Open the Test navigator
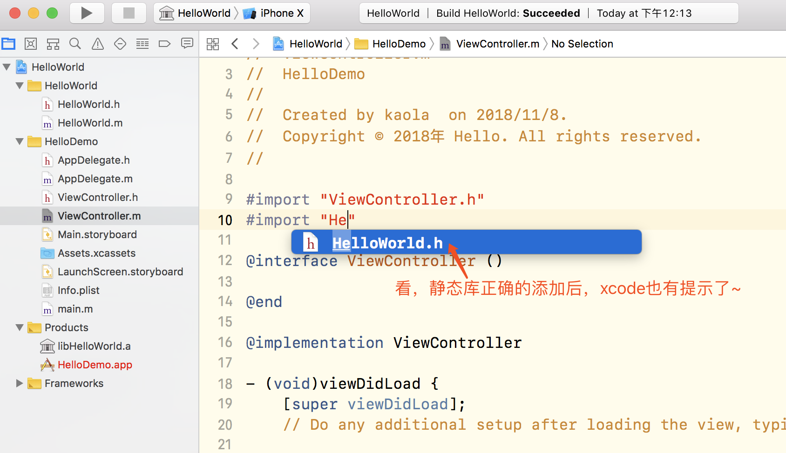 (120, 44)
